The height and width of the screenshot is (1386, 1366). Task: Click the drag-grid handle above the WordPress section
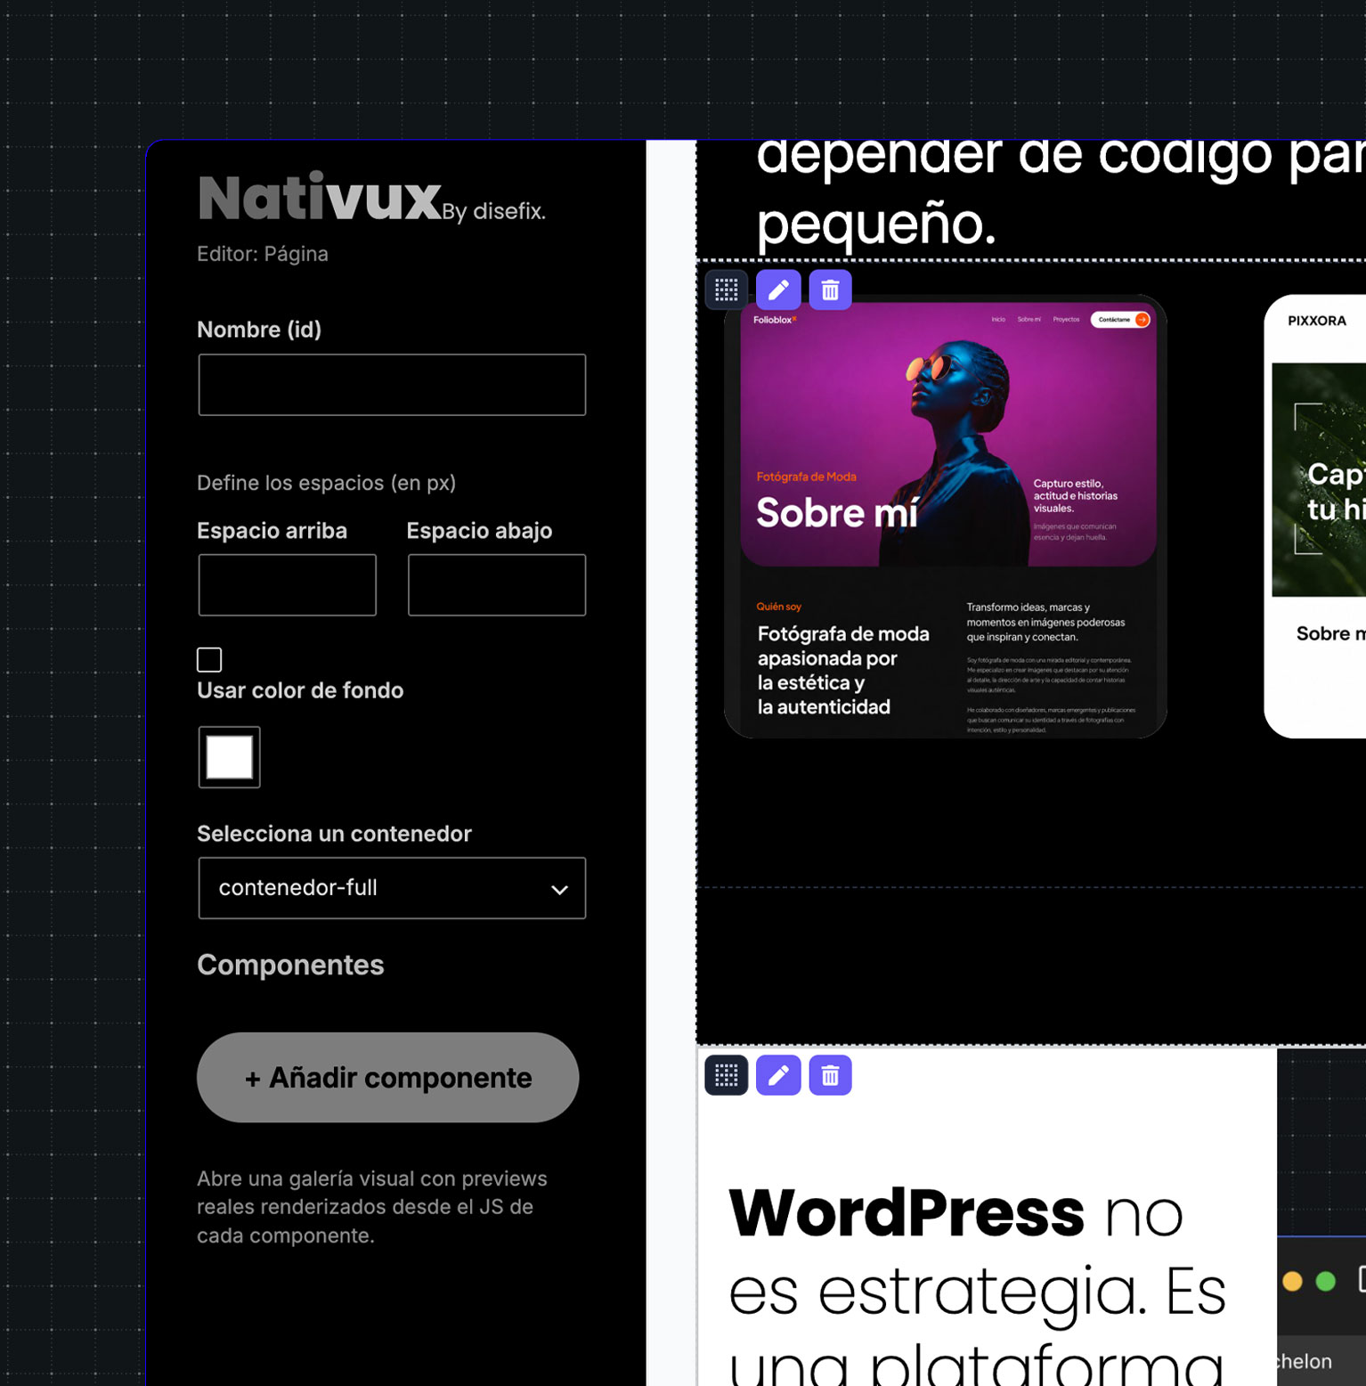click(727, 1075)
